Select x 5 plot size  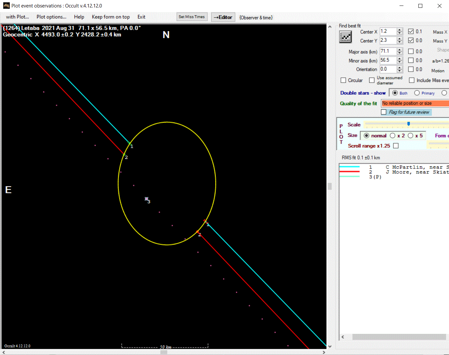(x=411, y=136)
